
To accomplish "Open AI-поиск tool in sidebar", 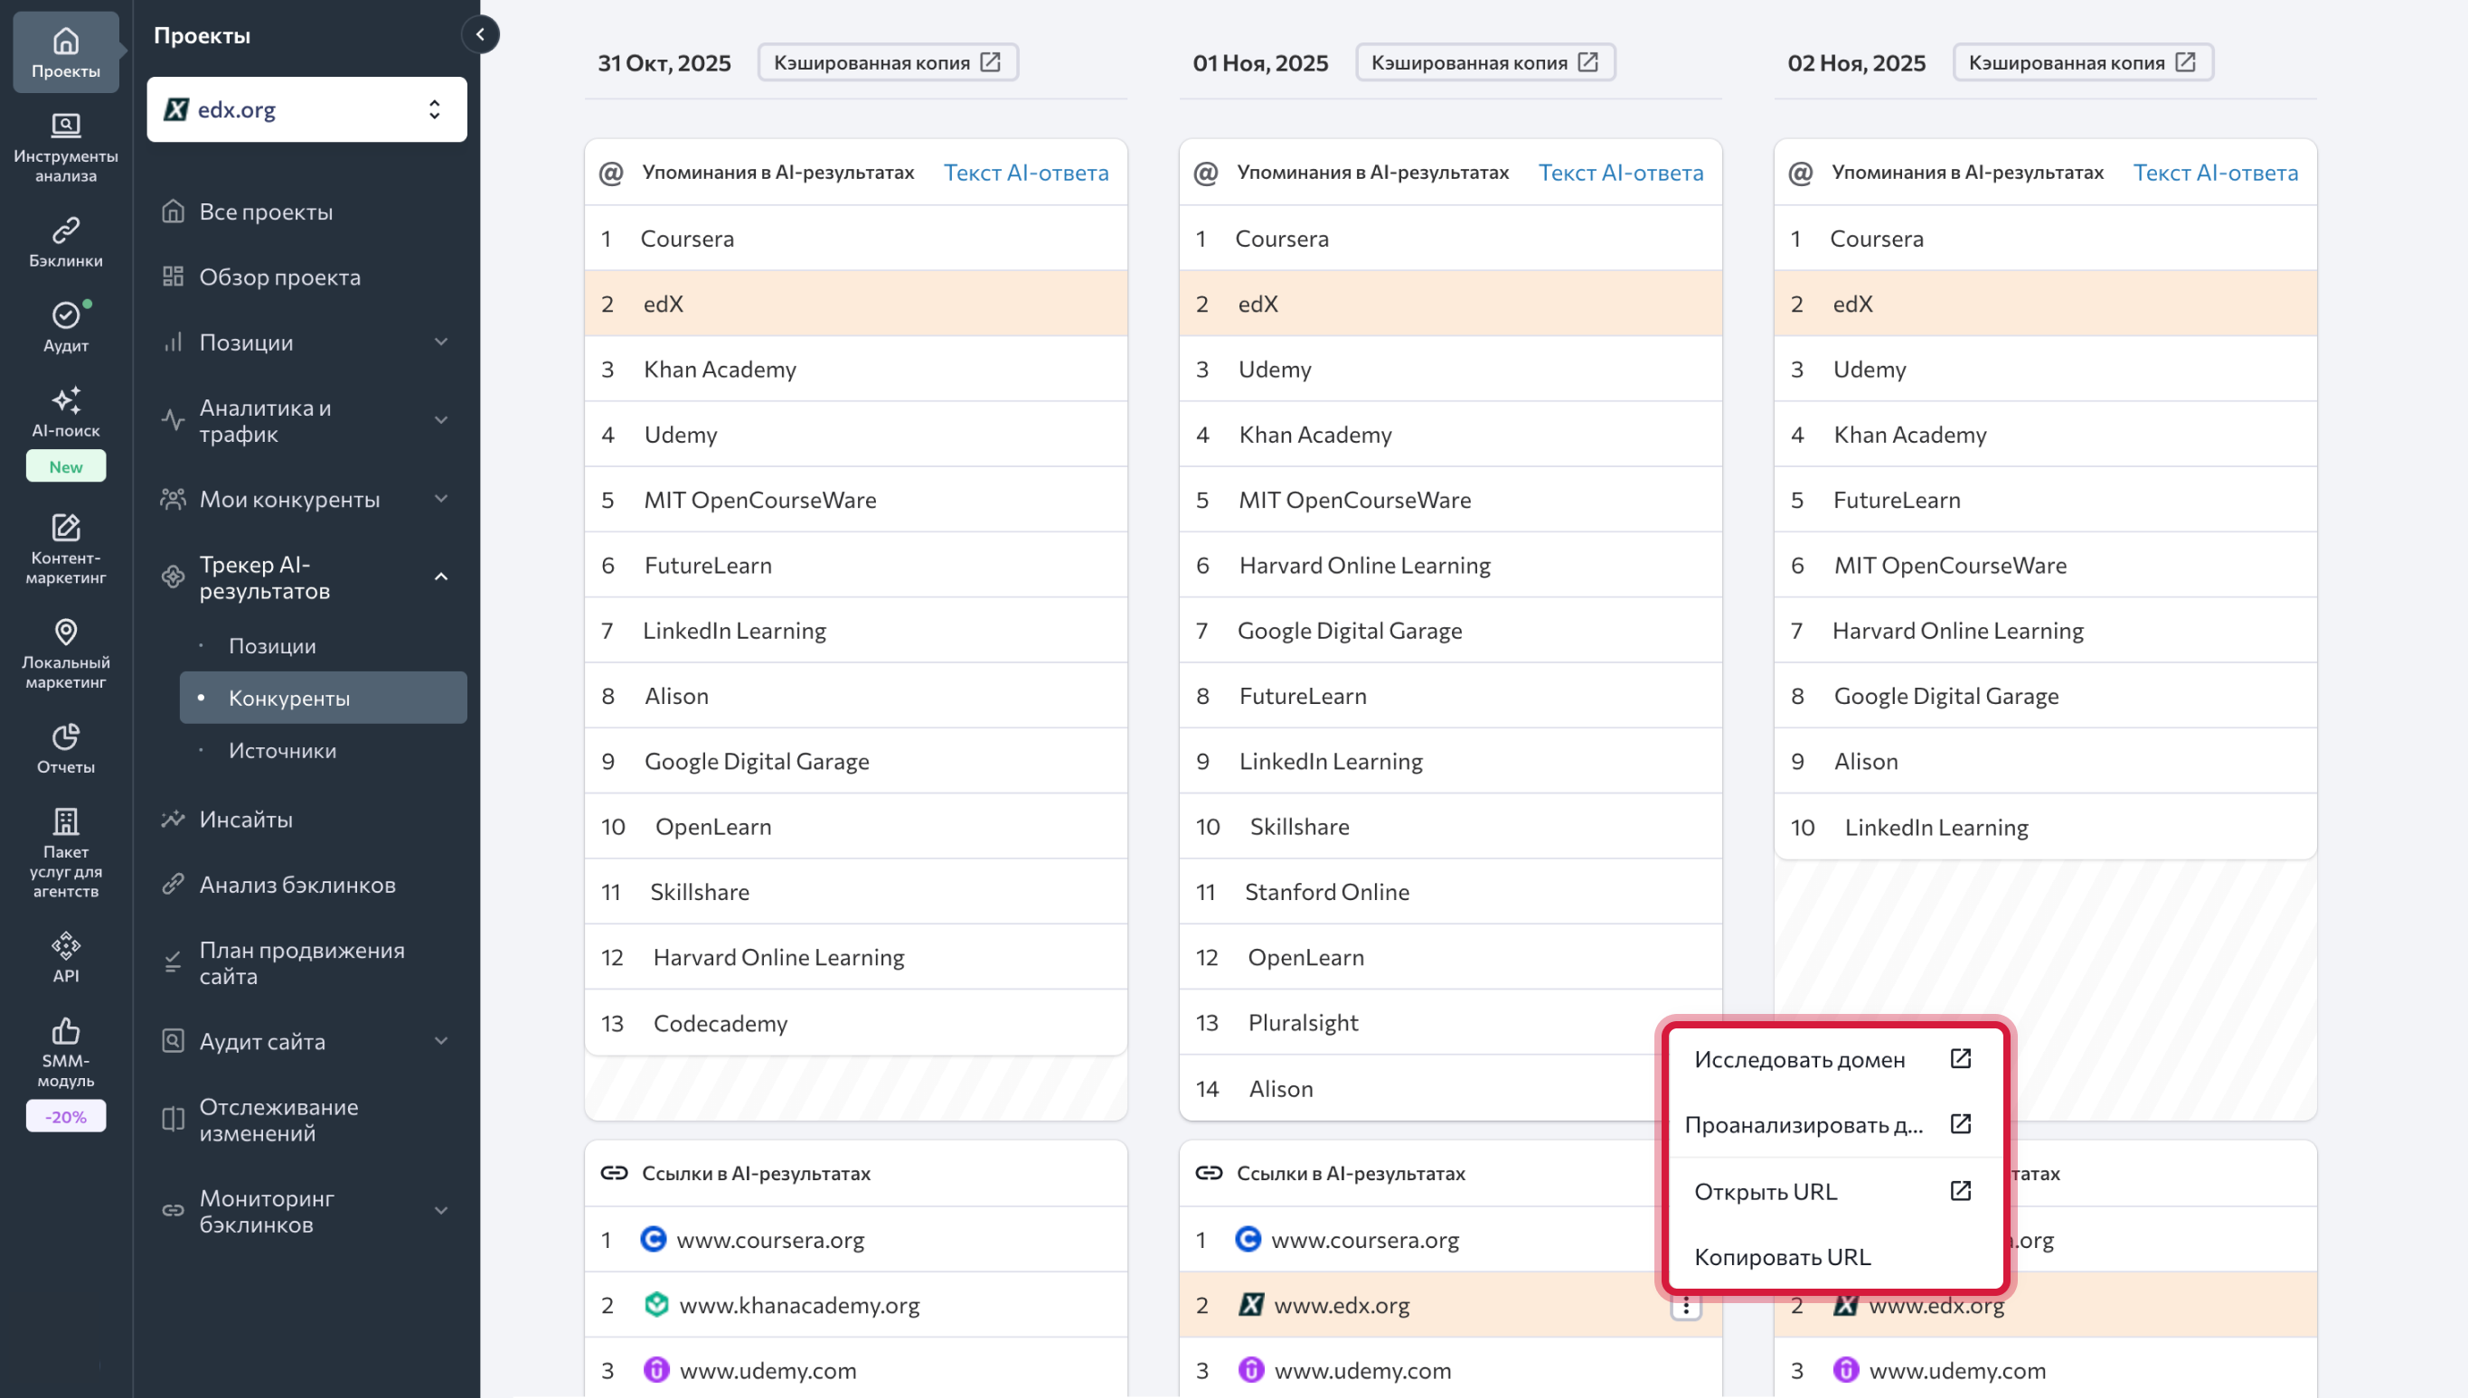I will coord(65,412).
